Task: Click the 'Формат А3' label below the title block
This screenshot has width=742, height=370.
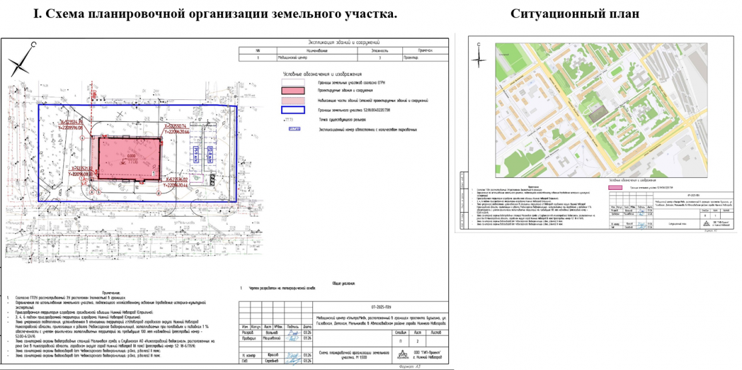Action: pos(410,367)
